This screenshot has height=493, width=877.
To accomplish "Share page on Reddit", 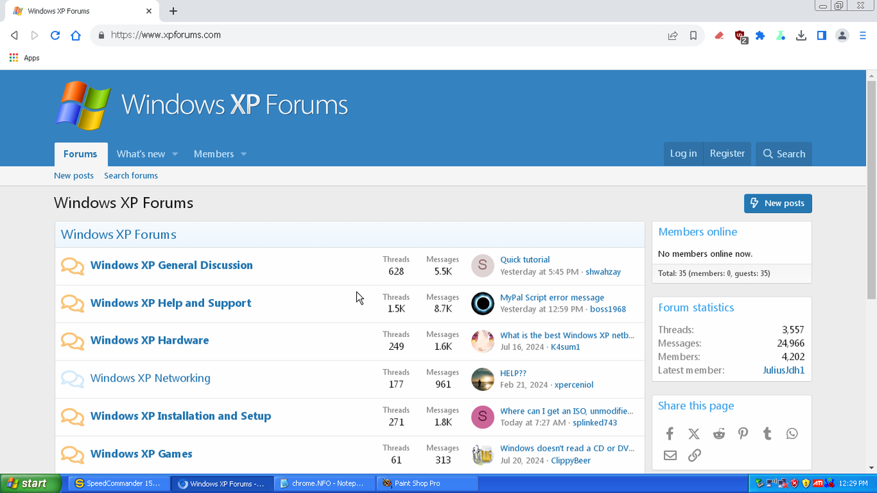I will (x=719, y=433).
